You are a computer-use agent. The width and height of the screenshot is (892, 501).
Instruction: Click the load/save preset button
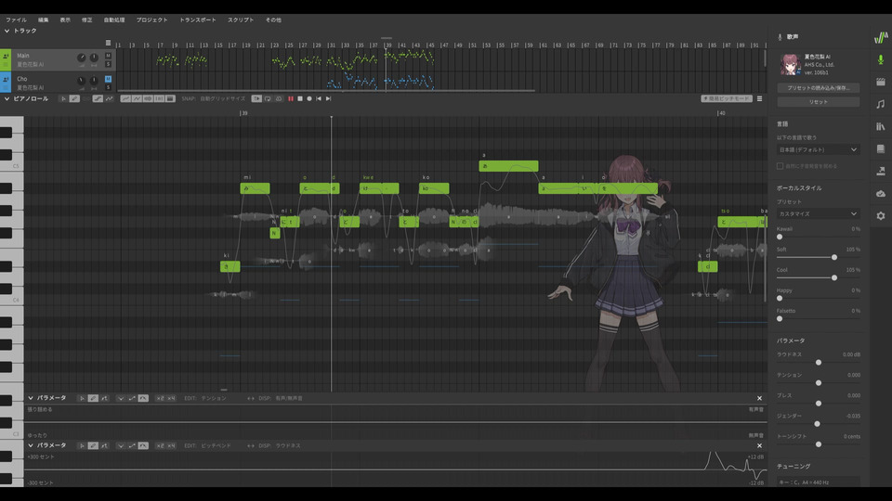(818, 88)
